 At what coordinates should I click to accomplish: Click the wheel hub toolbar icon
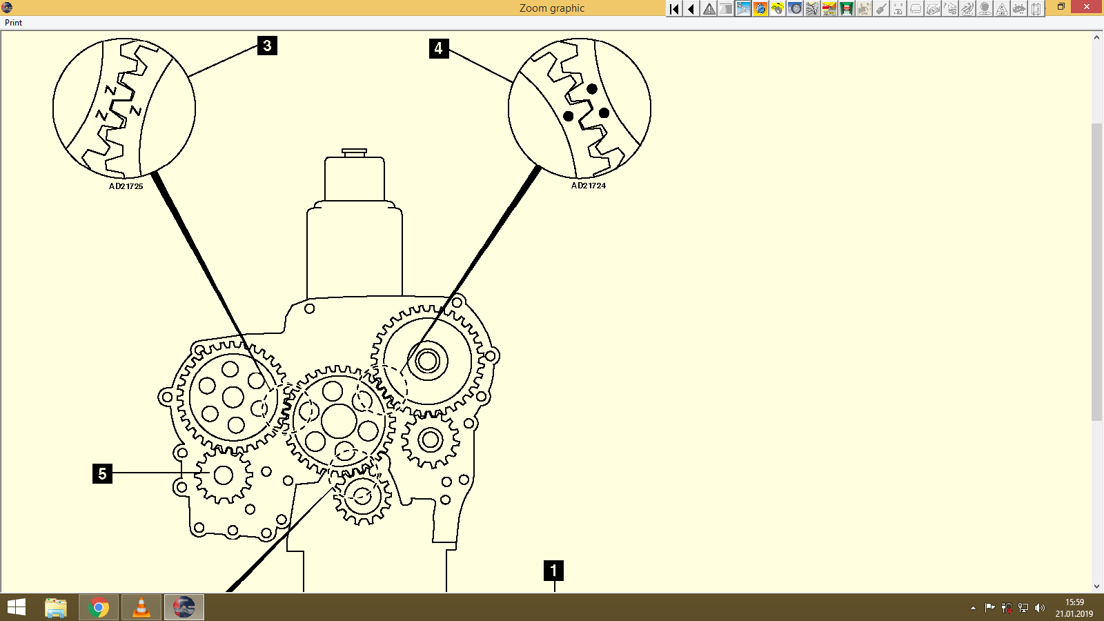coord(794,9)
